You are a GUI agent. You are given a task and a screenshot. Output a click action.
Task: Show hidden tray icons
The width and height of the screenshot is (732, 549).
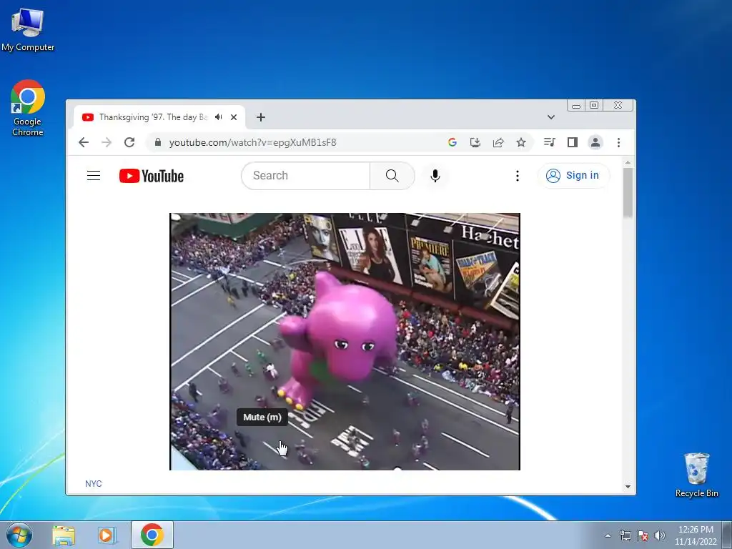click(x=608, y=535)
